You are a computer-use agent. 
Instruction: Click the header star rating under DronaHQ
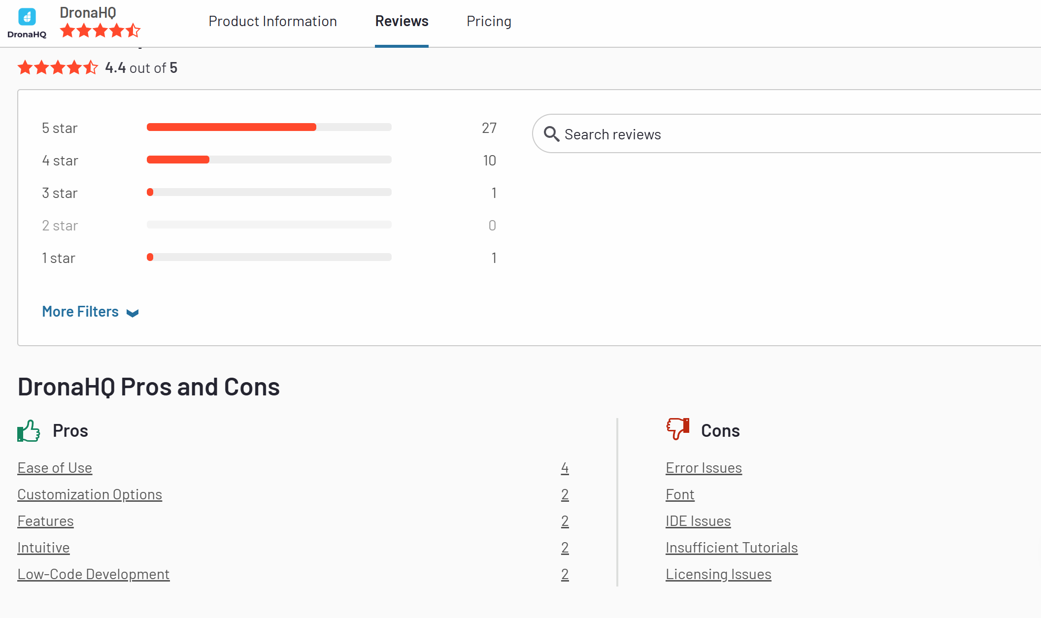coord(100,31)
